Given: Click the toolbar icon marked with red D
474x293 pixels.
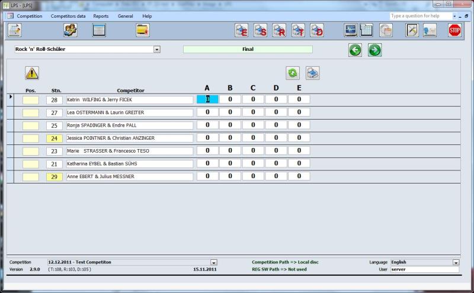Looking at the screenshot, I should click(317, 30).
